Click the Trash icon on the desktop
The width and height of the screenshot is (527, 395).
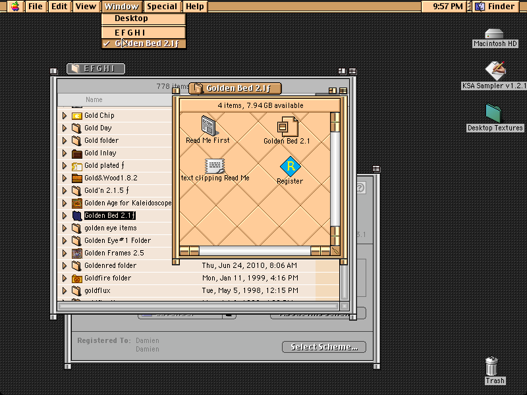coord(491,366)
